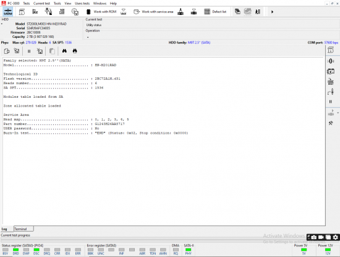Viewport: 340px width, 257px height.
Task: Click the Flash version log line
Action: tap(62, 79)
